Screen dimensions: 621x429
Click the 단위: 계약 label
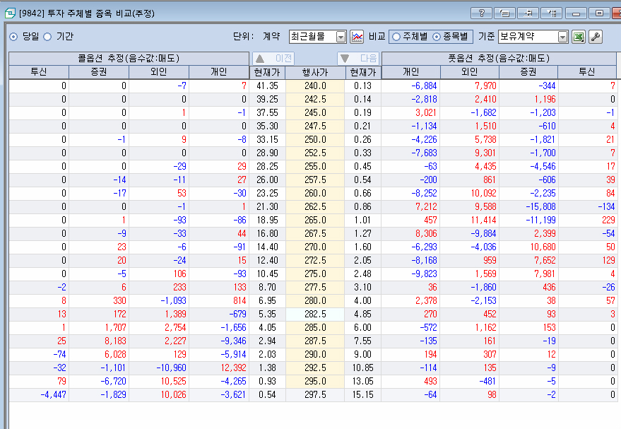pyautogui.click(x=256, y=37)
